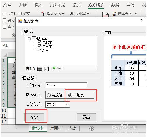Open the 汇总方式 求和 dropdown
This screenshot has width=147, height=138.
pos(58,105)
